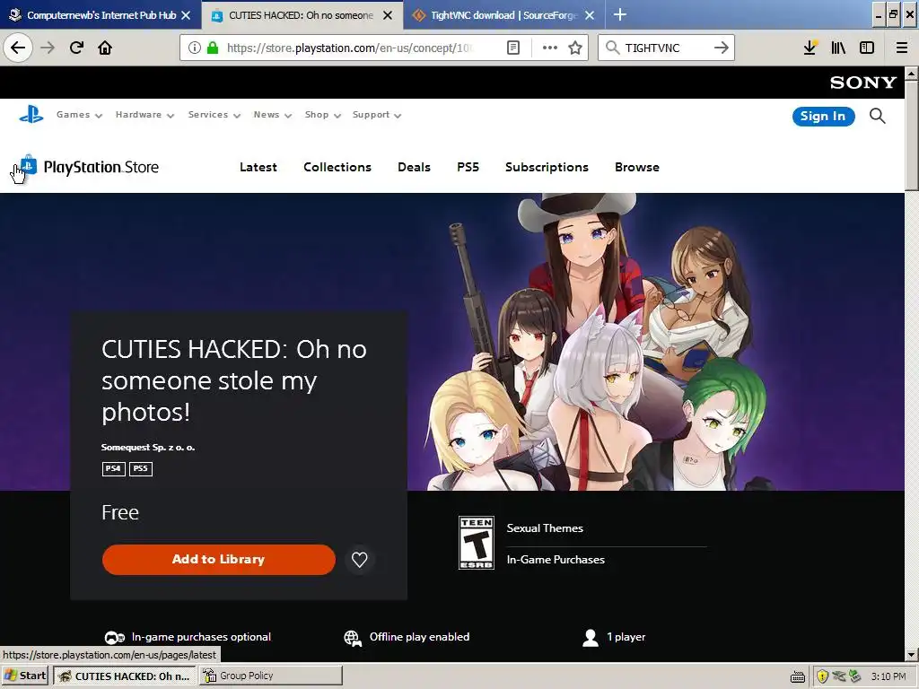Open the Latest store section
This screenshot has height=689, width=919.
258,167
